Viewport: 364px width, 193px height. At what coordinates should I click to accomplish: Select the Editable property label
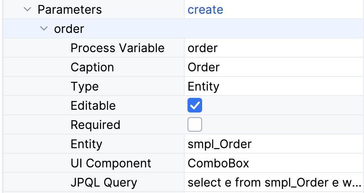coord(93,106)
